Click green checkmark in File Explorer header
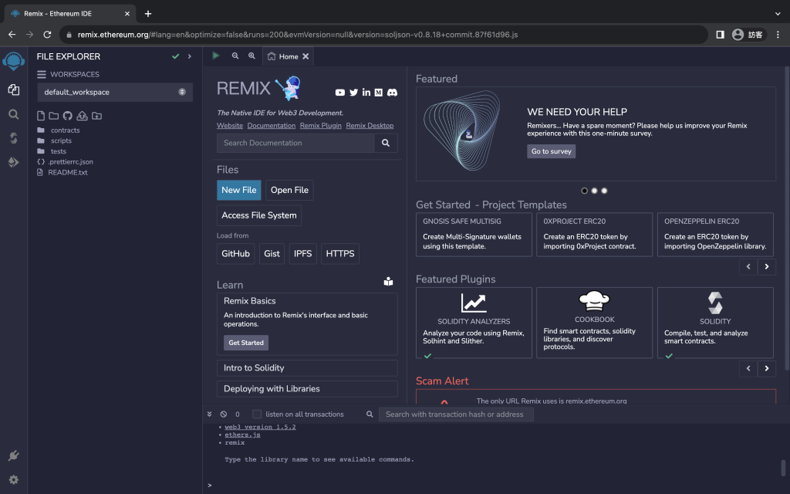This screenshot has height=494, width=790. click(x=175, y=56)
